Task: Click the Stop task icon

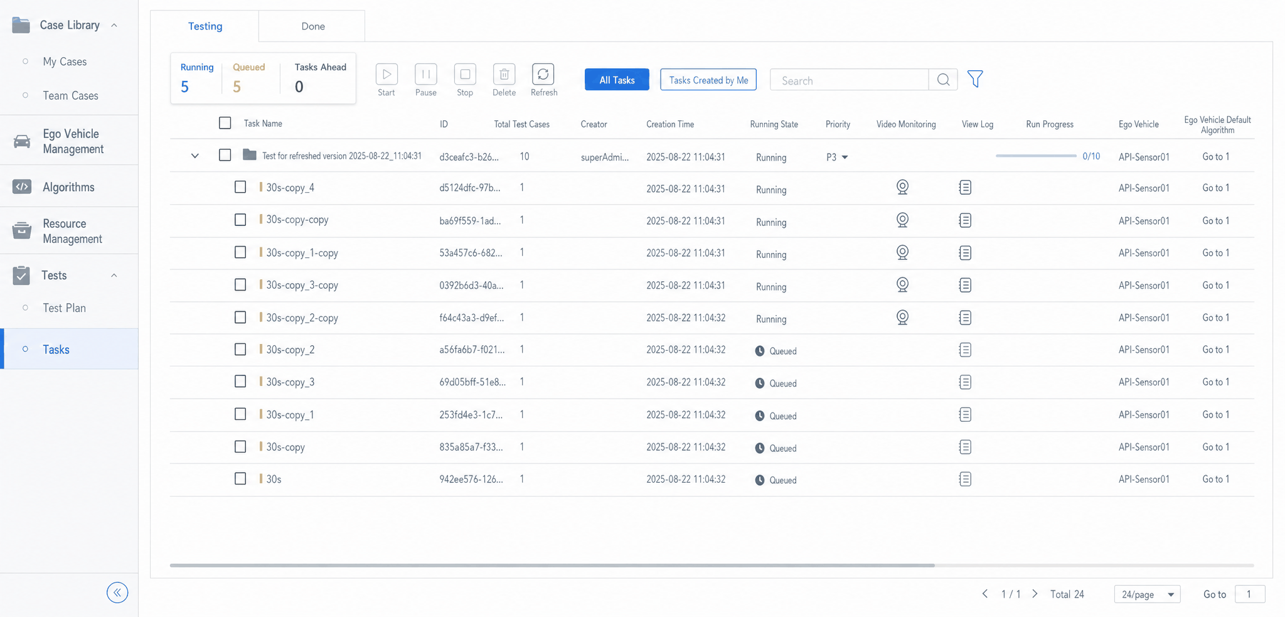Action: tap(465, 74)
